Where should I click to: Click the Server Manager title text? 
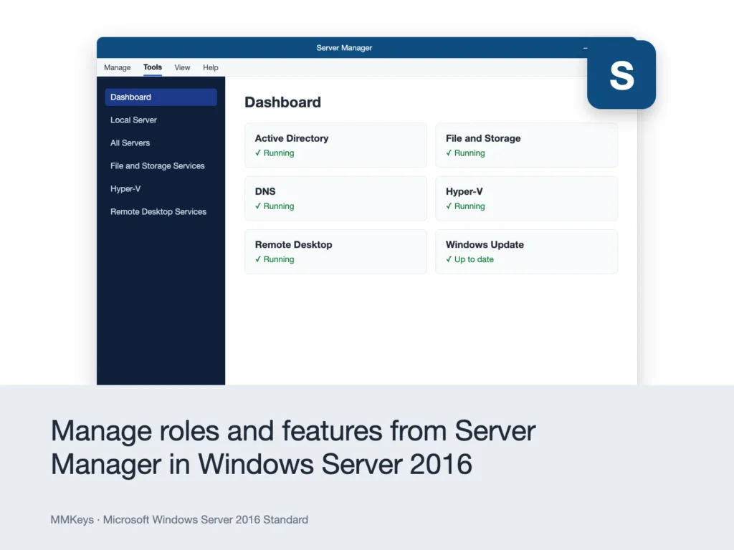point(344,48)
